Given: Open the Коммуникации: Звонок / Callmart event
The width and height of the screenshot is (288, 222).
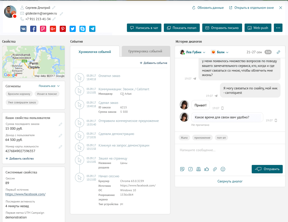Looking at the screenshot, I should pos(124,89).
